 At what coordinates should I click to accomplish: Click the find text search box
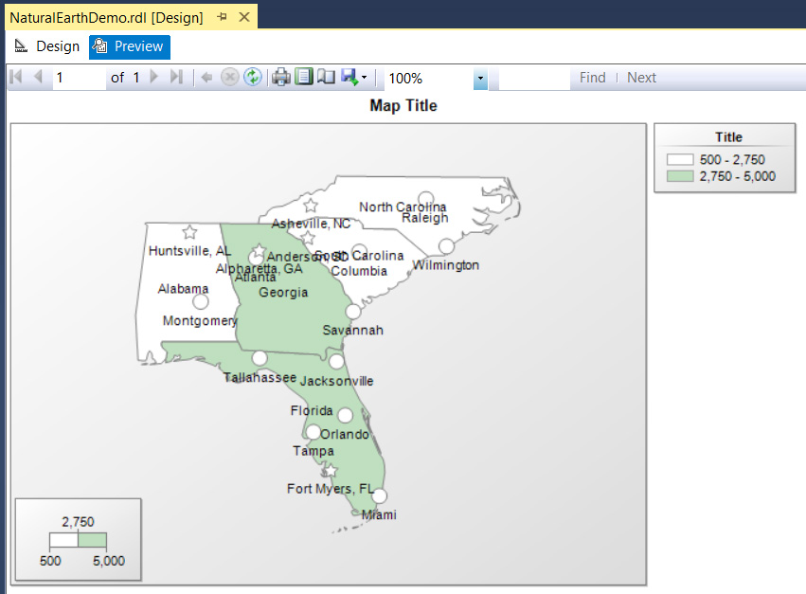point(533,78)
